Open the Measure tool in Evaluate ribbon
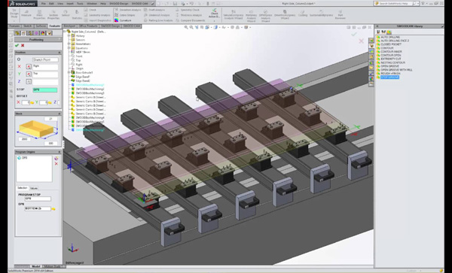The image size is (452, 273). click(x=26, y=14)
